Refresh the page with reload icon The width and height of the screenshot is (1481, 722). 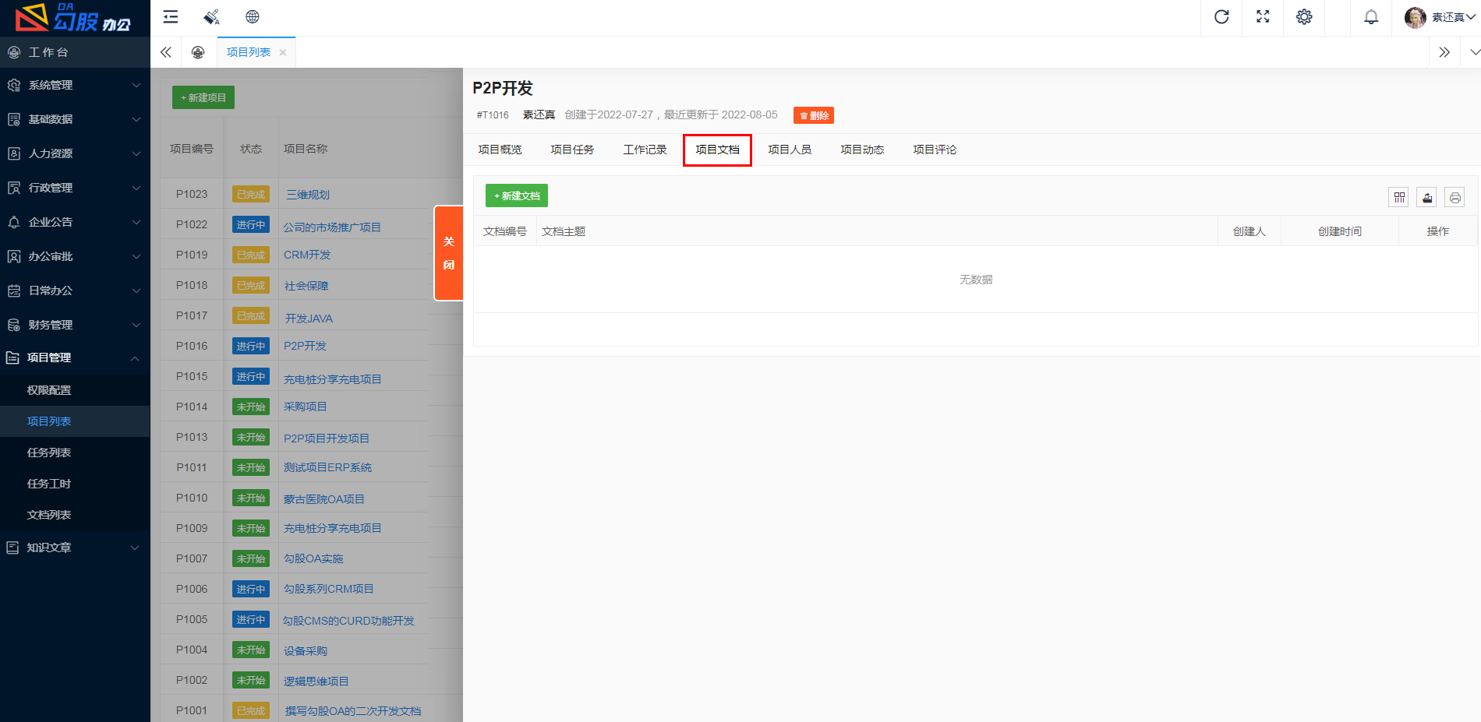tap(1221, 17)
